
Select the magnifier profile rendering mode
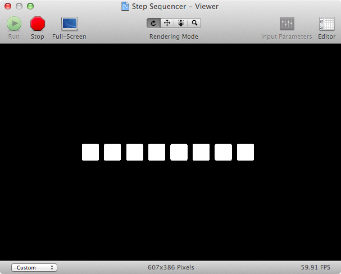194,23
